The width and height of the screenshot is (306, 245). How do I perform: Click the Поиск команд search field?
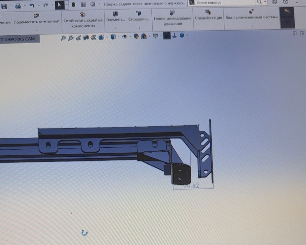(x=224, y=3)
